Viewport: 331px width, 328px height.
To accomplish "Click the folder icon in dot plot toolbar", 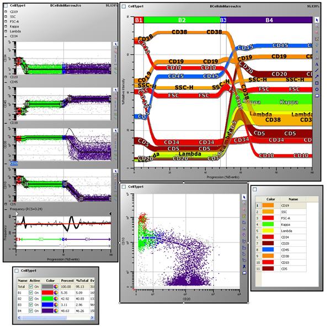I will 244,247.
